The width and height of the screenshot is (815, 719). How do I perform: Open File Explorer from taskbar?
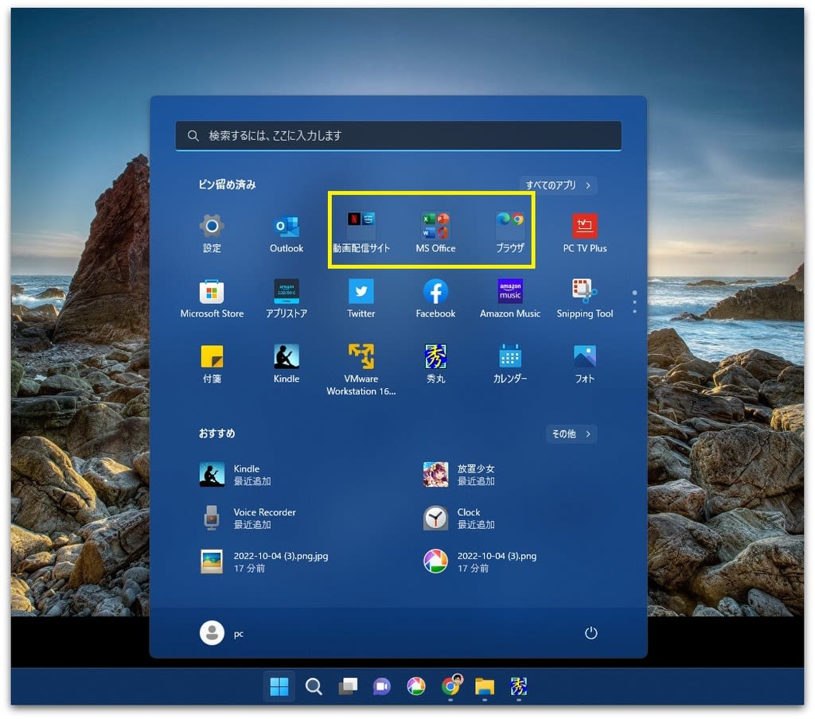point(485,687)
